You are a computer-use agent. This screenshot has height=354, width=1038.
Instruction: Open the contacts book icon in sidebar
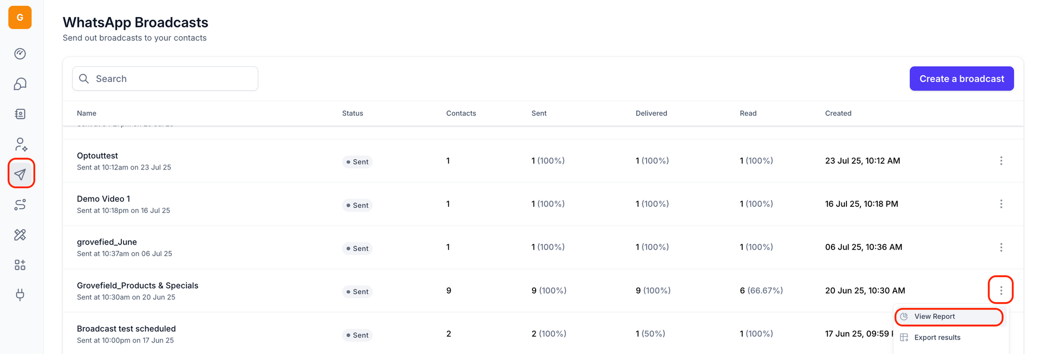point(20,114)
